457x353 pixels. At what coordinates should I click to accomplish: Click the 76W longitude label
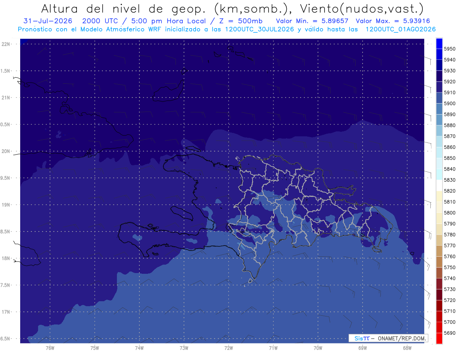click(50, 348)
